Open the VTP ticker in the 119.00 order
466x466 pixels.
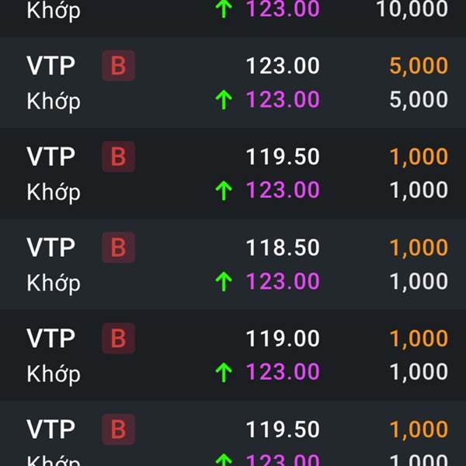[50, 339]
